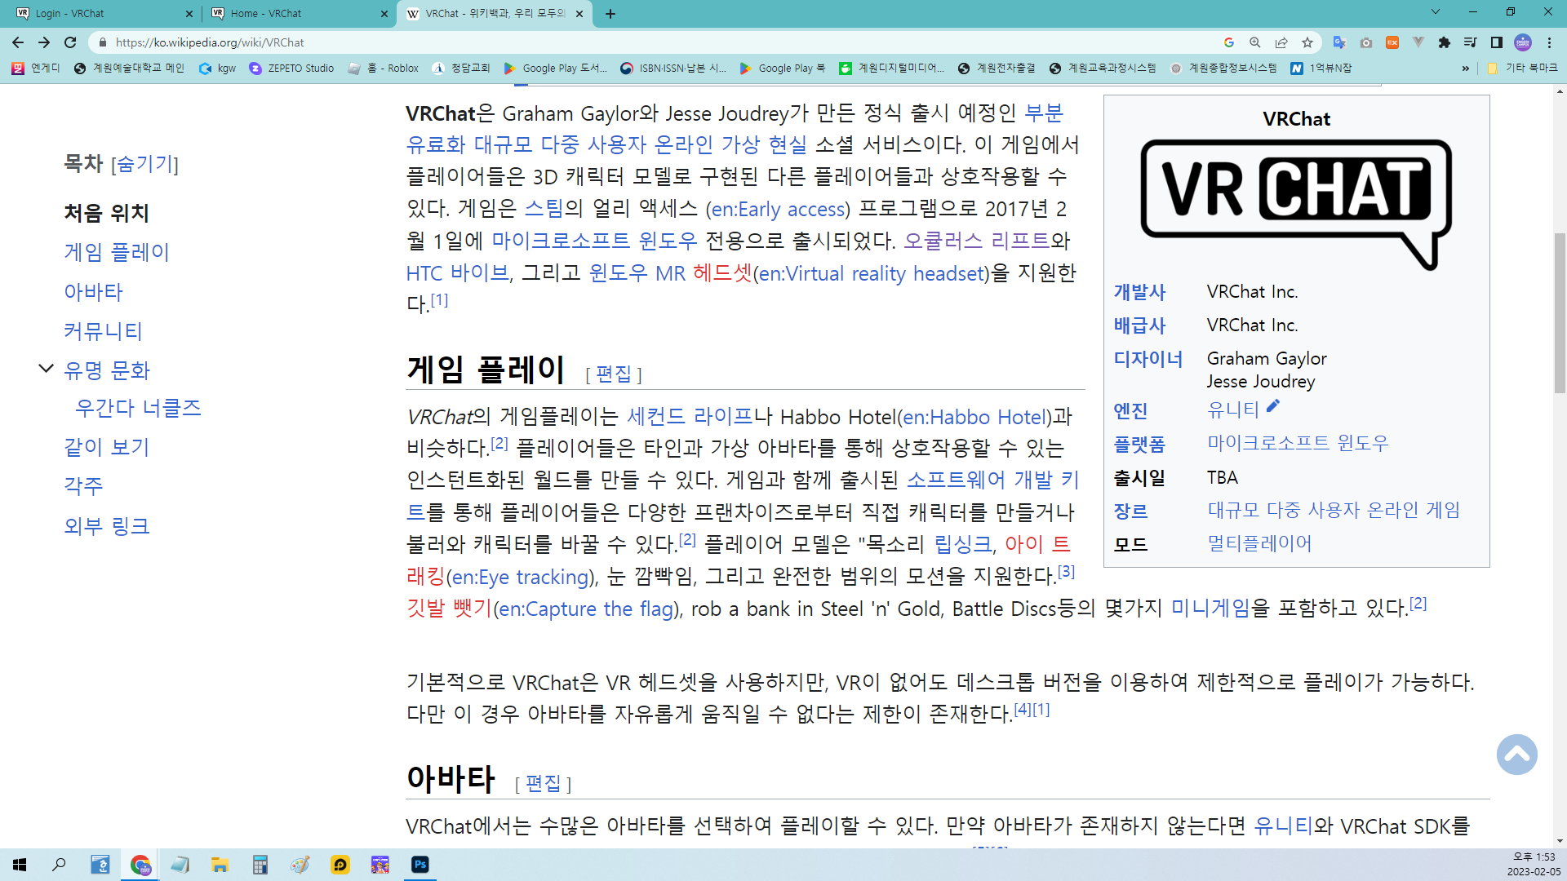
Task: Open the Extensions puzzle piece menu
Action: (1445, 42)
